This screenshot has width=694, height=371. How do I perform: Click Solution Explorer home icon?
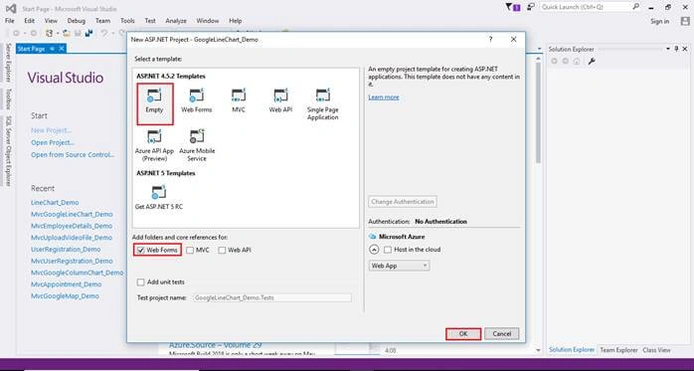click(577, 61)
